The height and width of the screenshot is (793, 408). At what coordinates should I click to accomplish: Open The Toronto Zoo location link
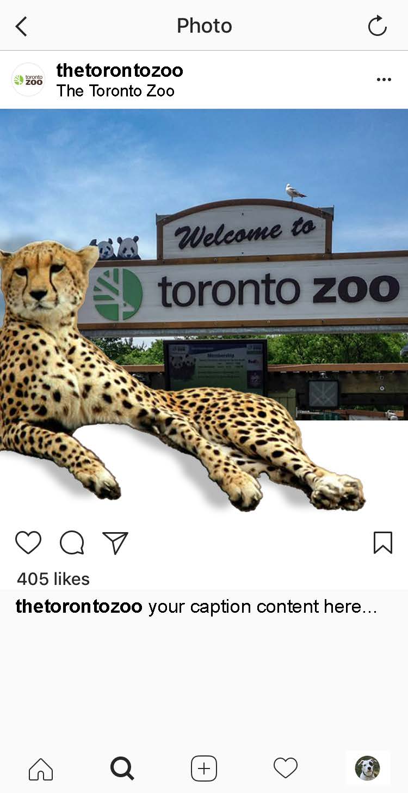(x=115, y=91)
